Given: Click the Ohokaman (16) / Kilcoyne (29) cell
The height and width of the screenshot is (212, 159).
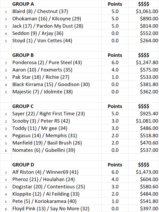Looking at the screenshot, I should (x=56, y=19).
